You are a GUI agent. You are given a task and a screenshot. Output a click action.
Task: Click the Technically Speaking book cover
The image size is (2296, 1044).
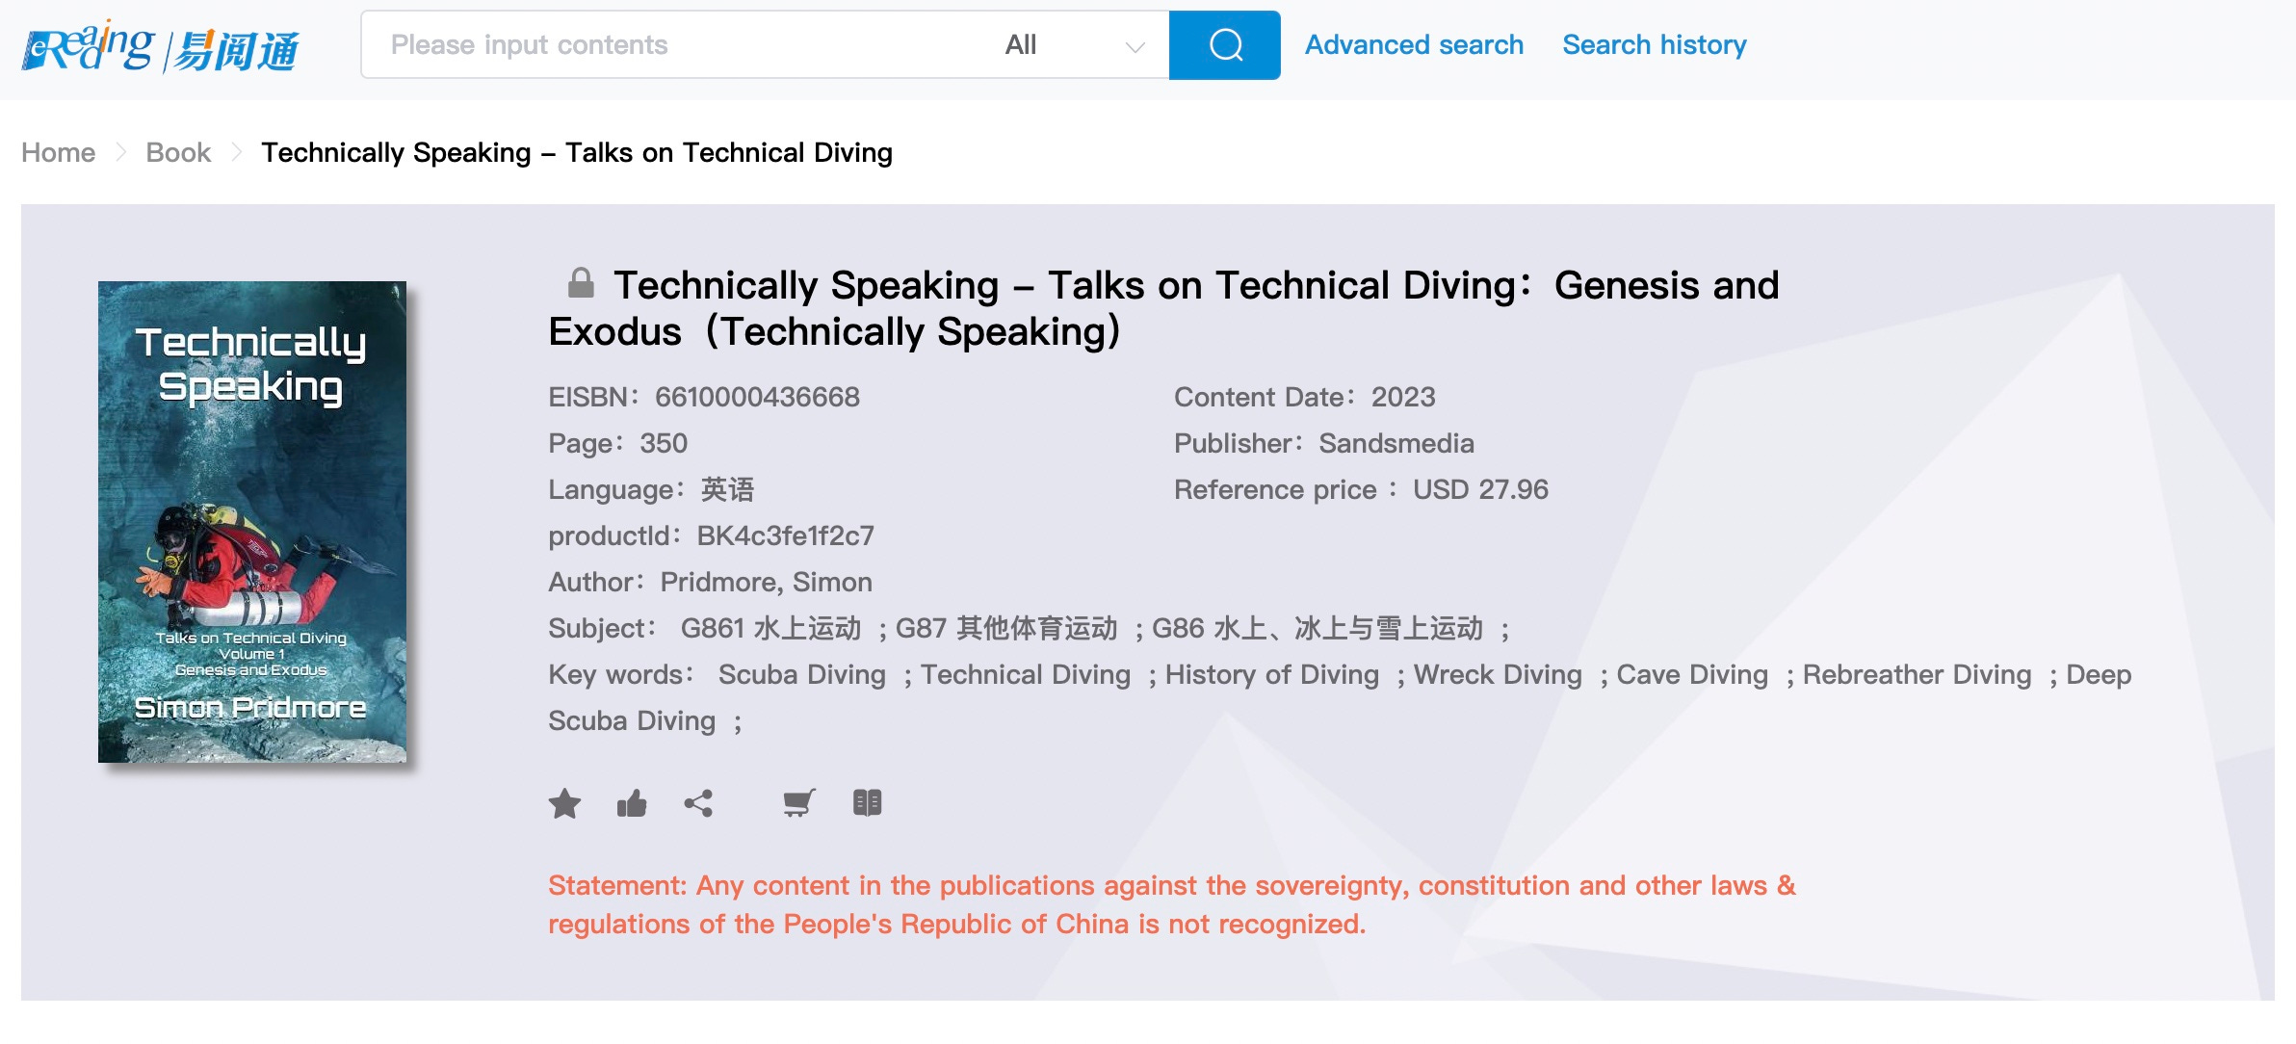pos(252,521)
